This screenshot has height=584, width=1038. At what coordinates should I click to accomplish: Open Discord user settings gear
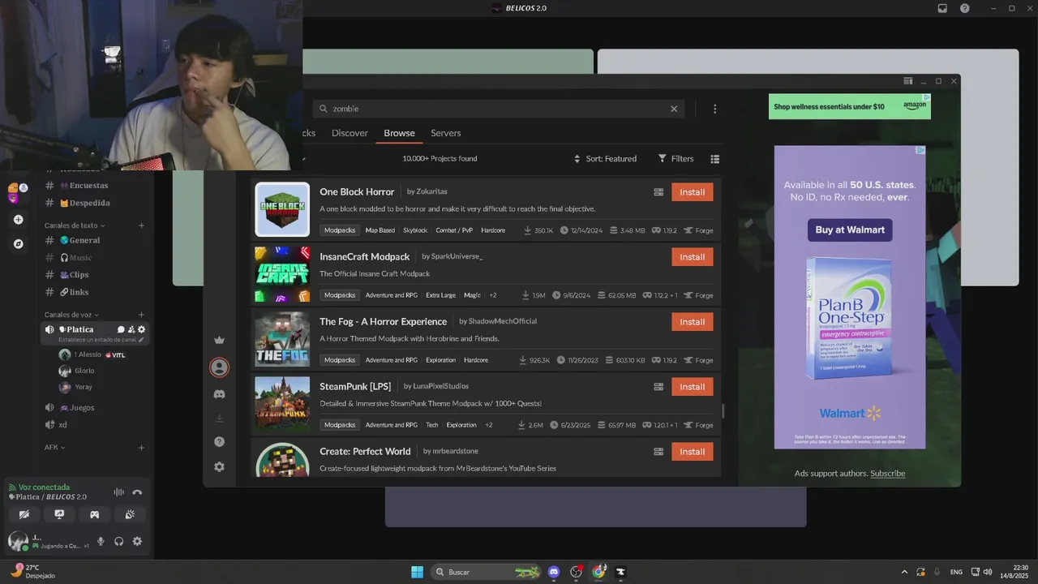(137, 542)
